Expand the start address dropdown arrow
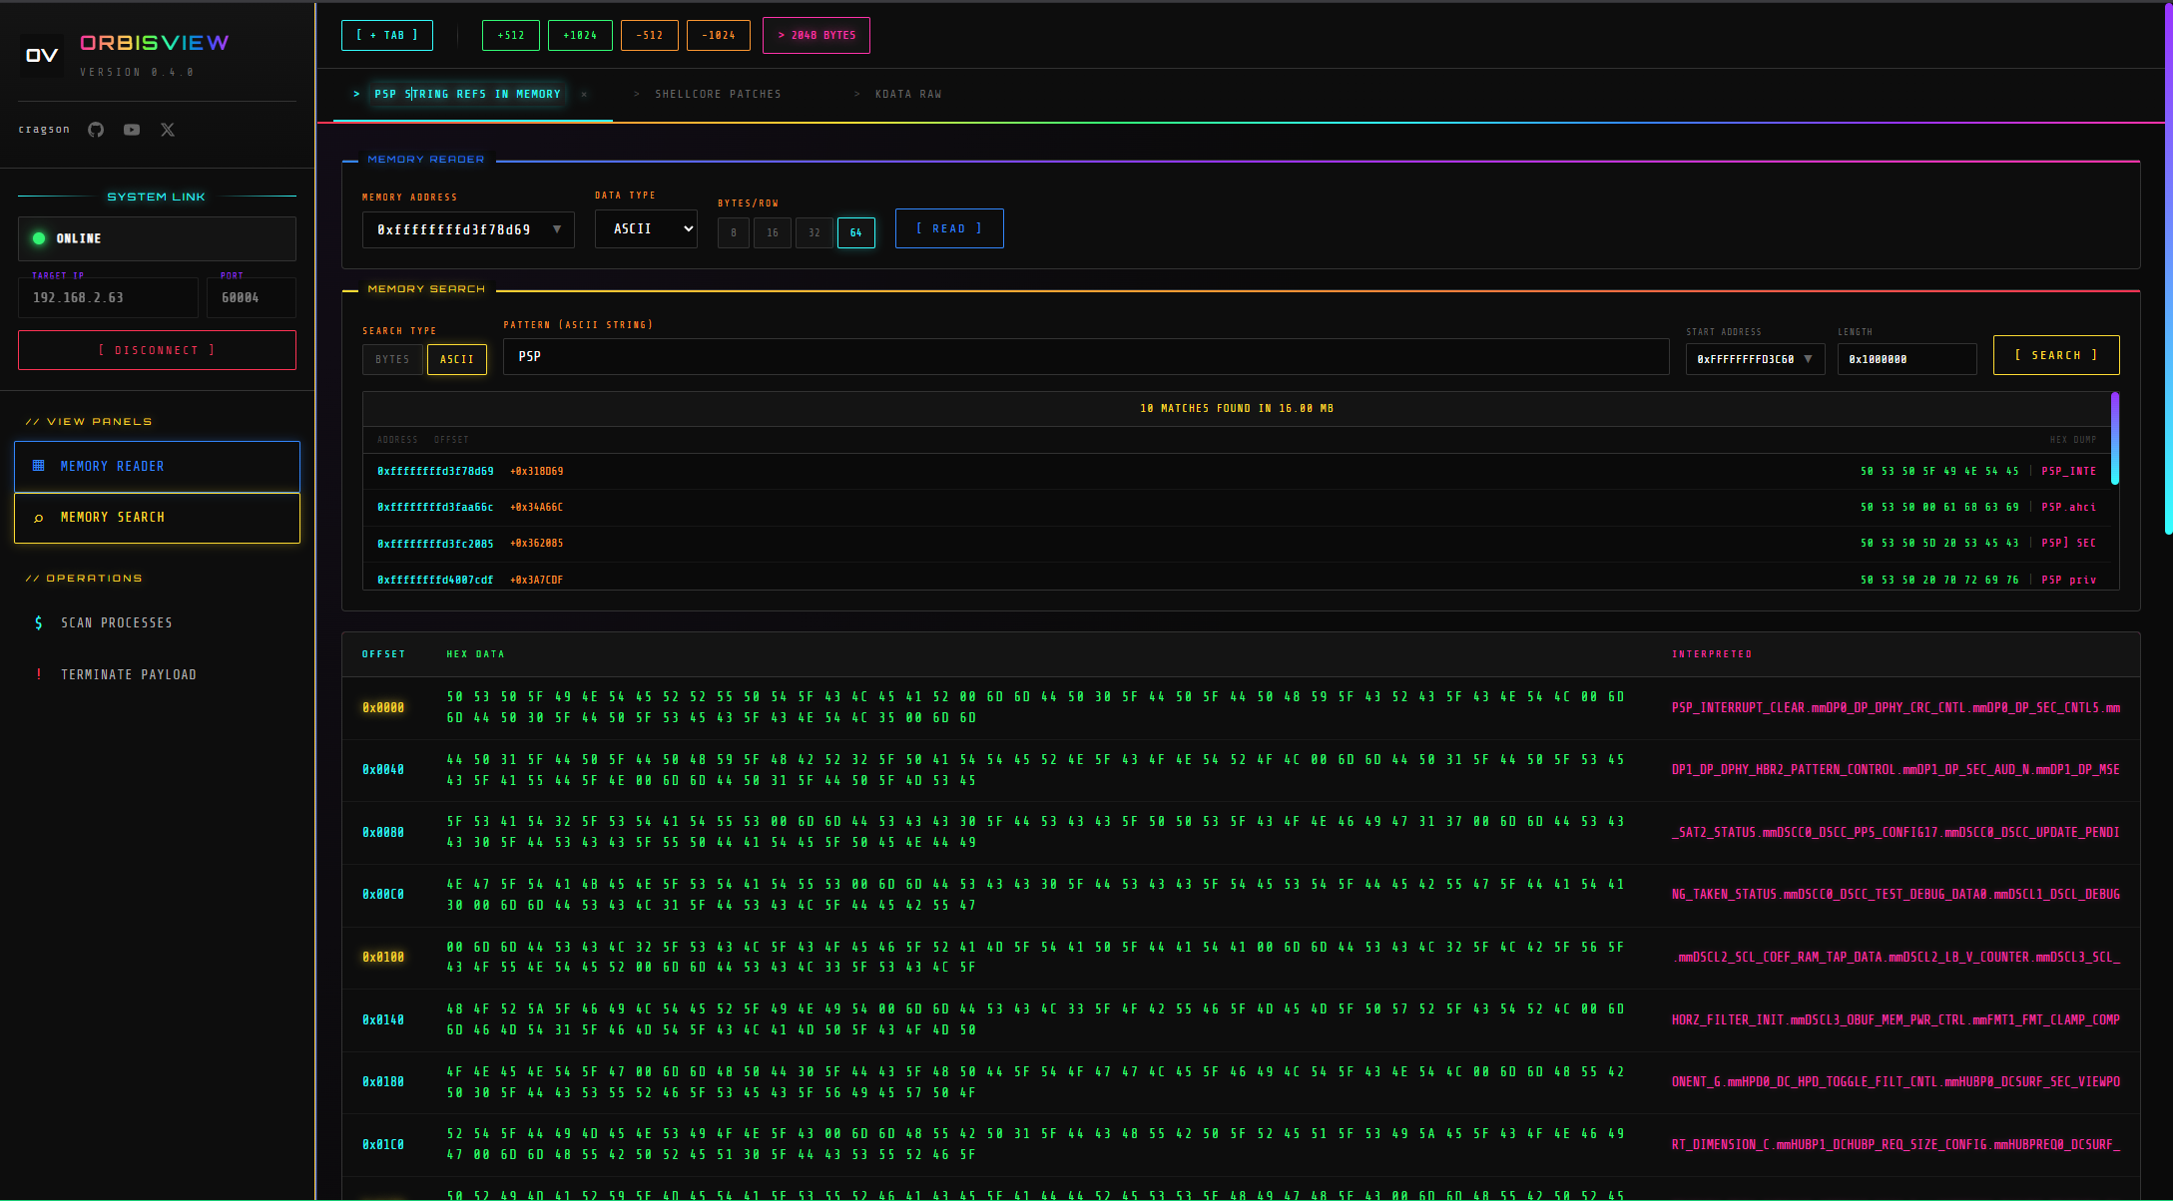 (x=1808, y=359)
